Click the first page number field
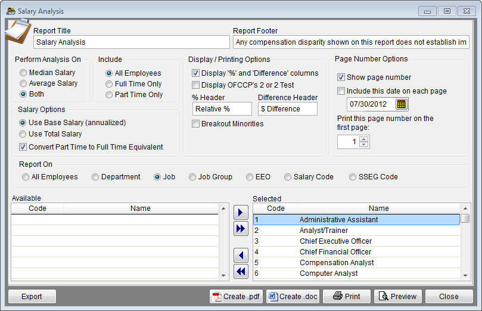The image size is (482, 311). (349, 142)
